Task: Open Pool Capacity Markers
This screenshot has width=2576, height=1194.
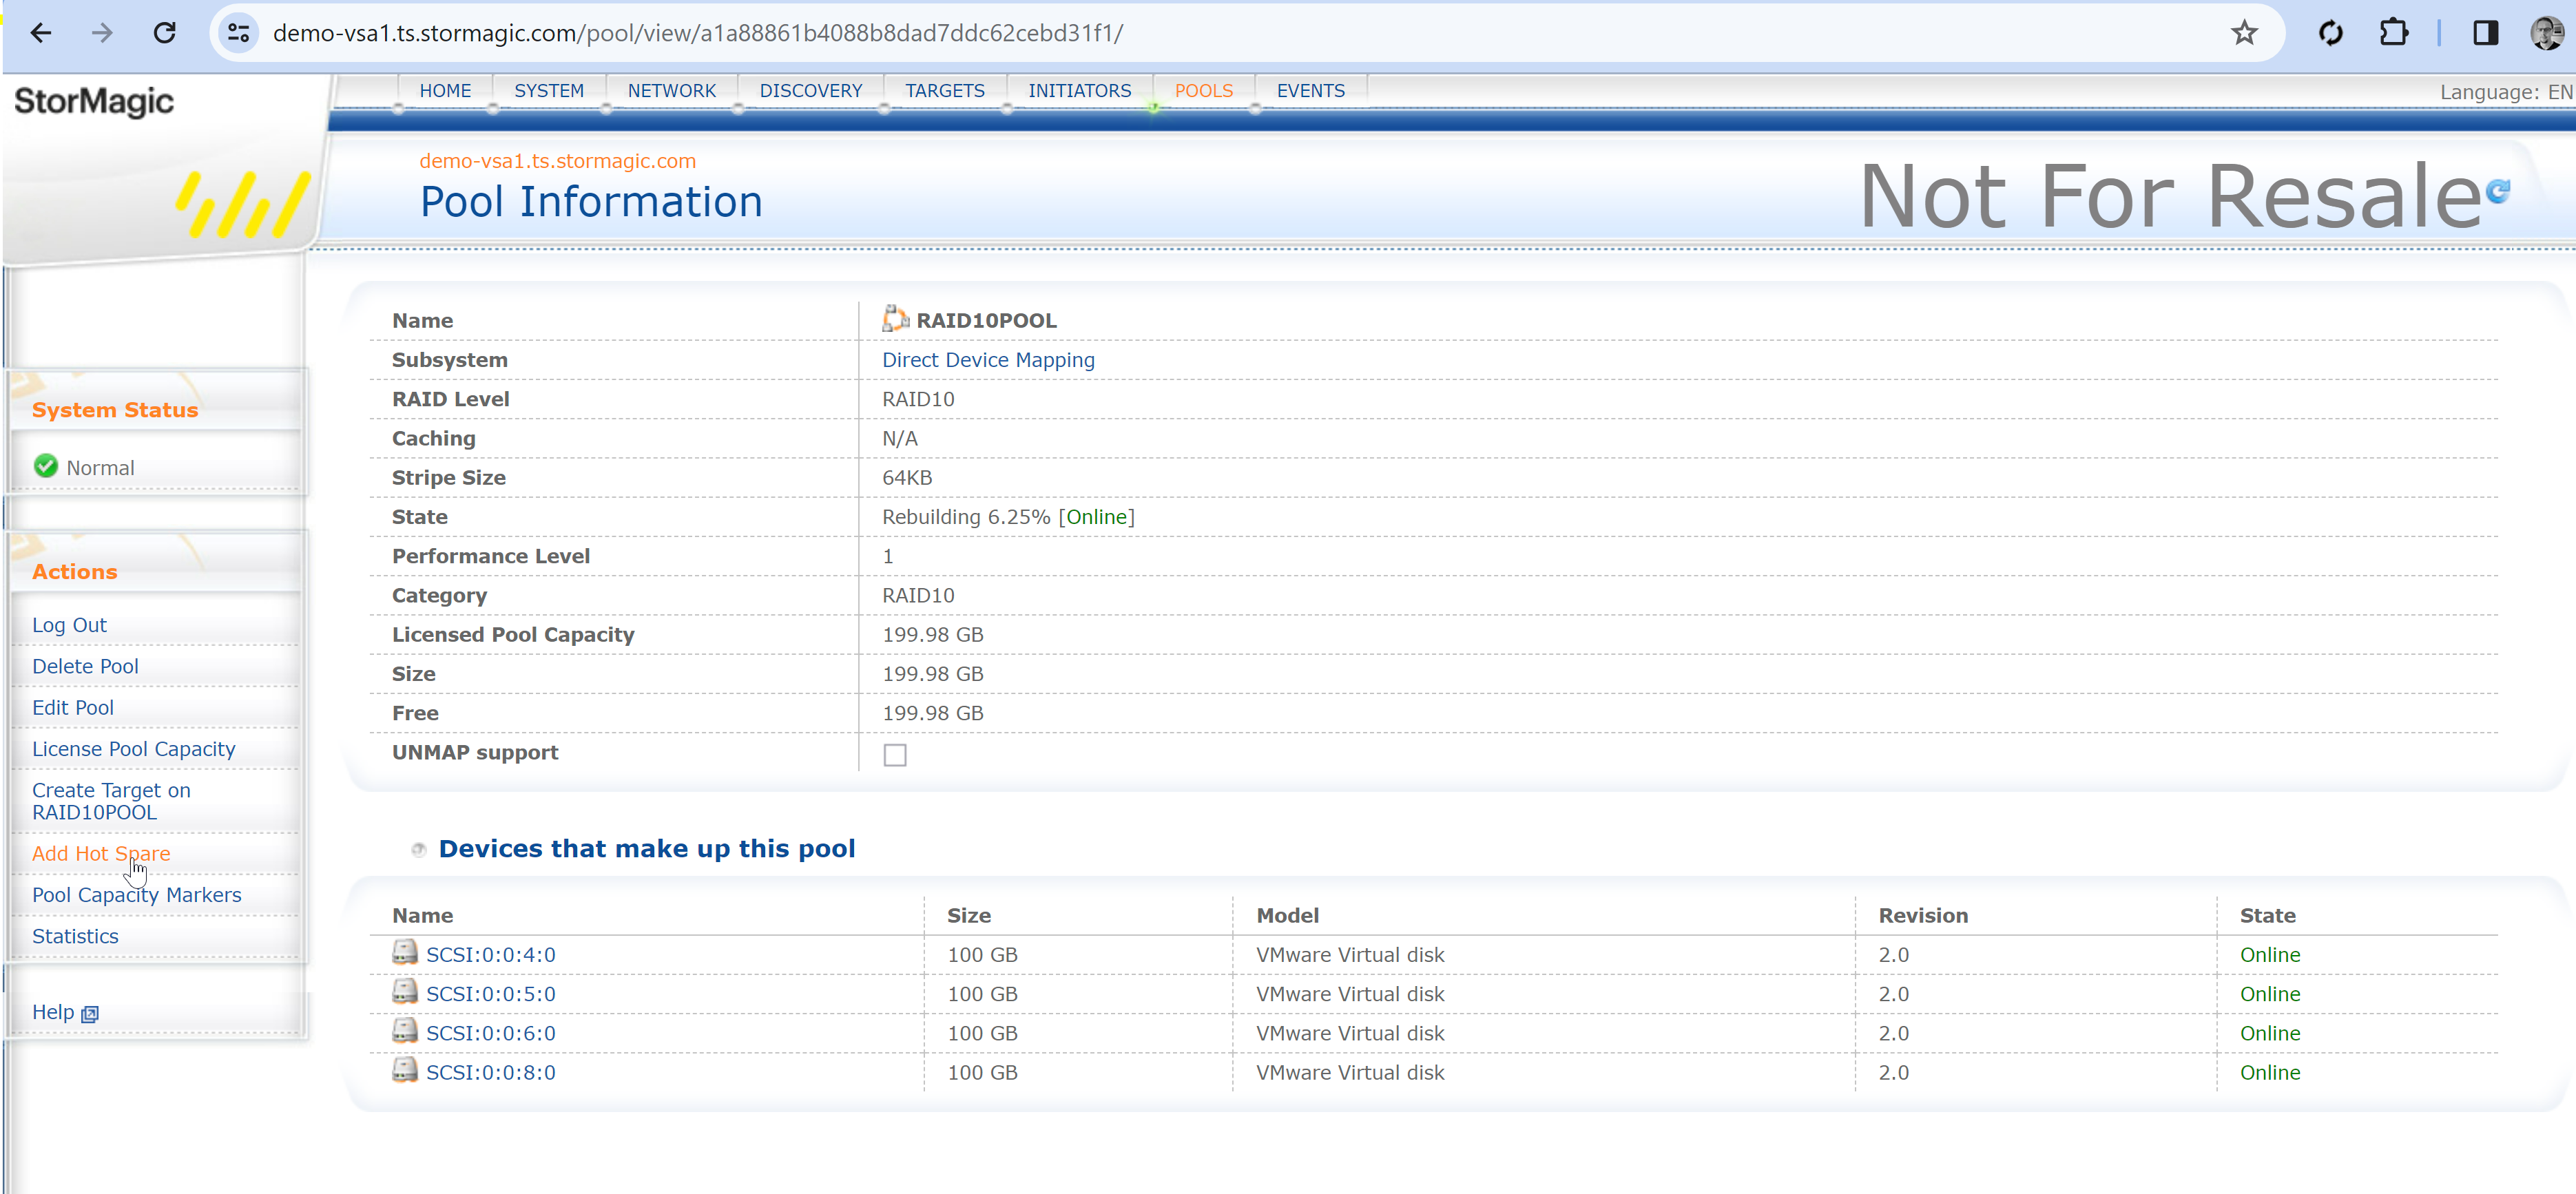Action: 137,895
